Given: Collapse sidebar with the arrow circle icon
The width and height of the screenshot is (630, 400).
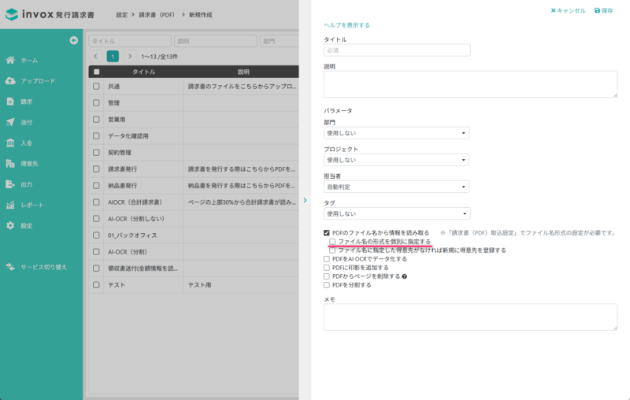Looking at the screenshot, I should pos(73,40).
